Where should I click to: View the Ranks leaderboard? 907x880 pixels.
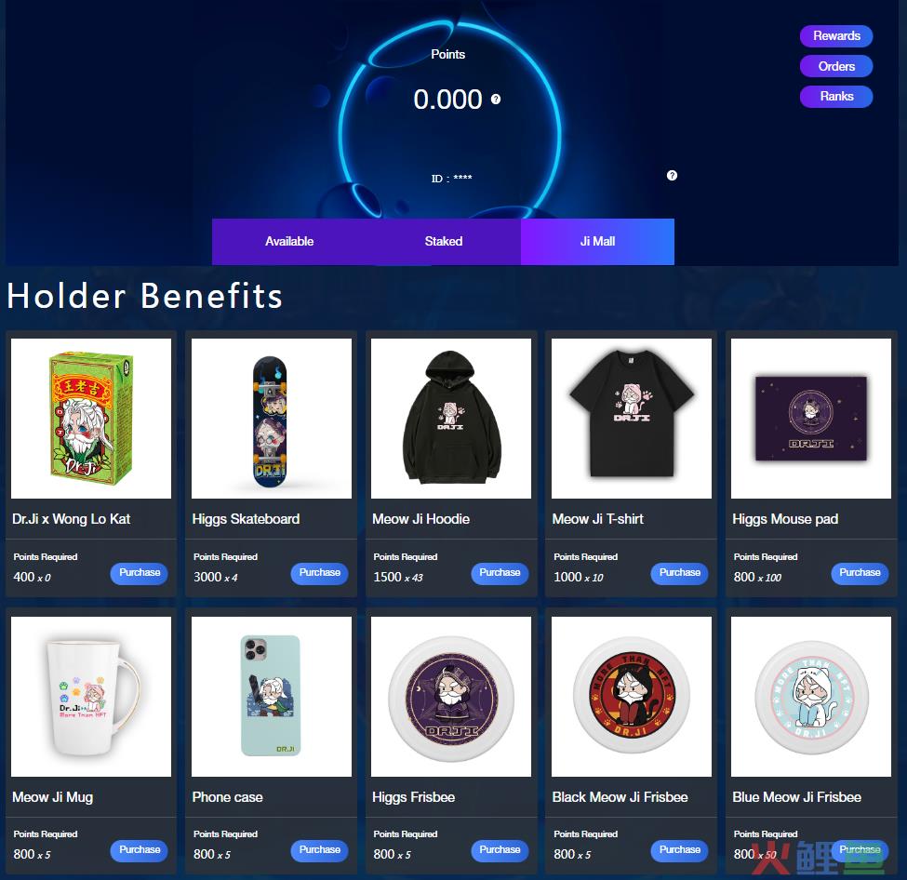(x=836, y=96)
